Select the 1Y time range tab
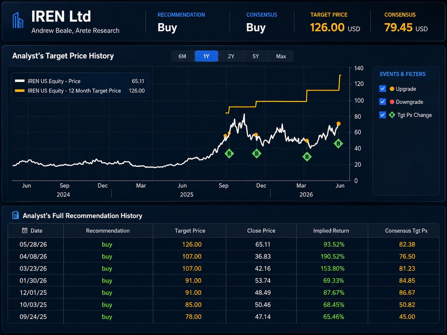Image resolution: width=447 pixels, height=335 pixels. coord(206,56)
